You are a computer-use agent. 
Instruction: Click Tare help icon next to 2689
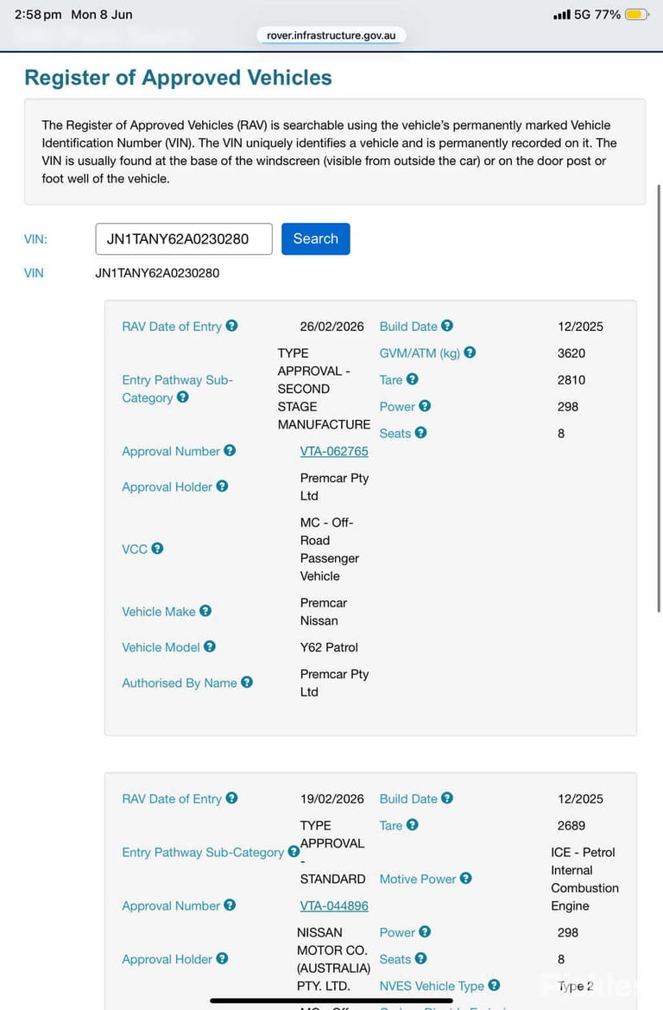coord(413,825)
